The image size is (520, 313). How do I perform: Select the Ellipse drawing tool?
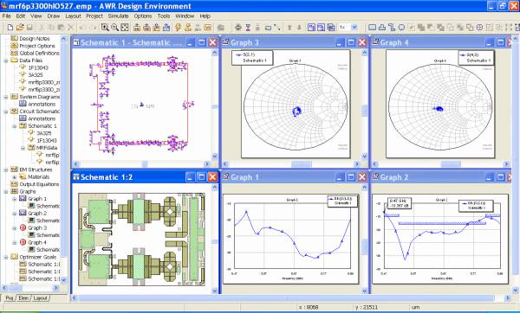[x=401, y=28]
